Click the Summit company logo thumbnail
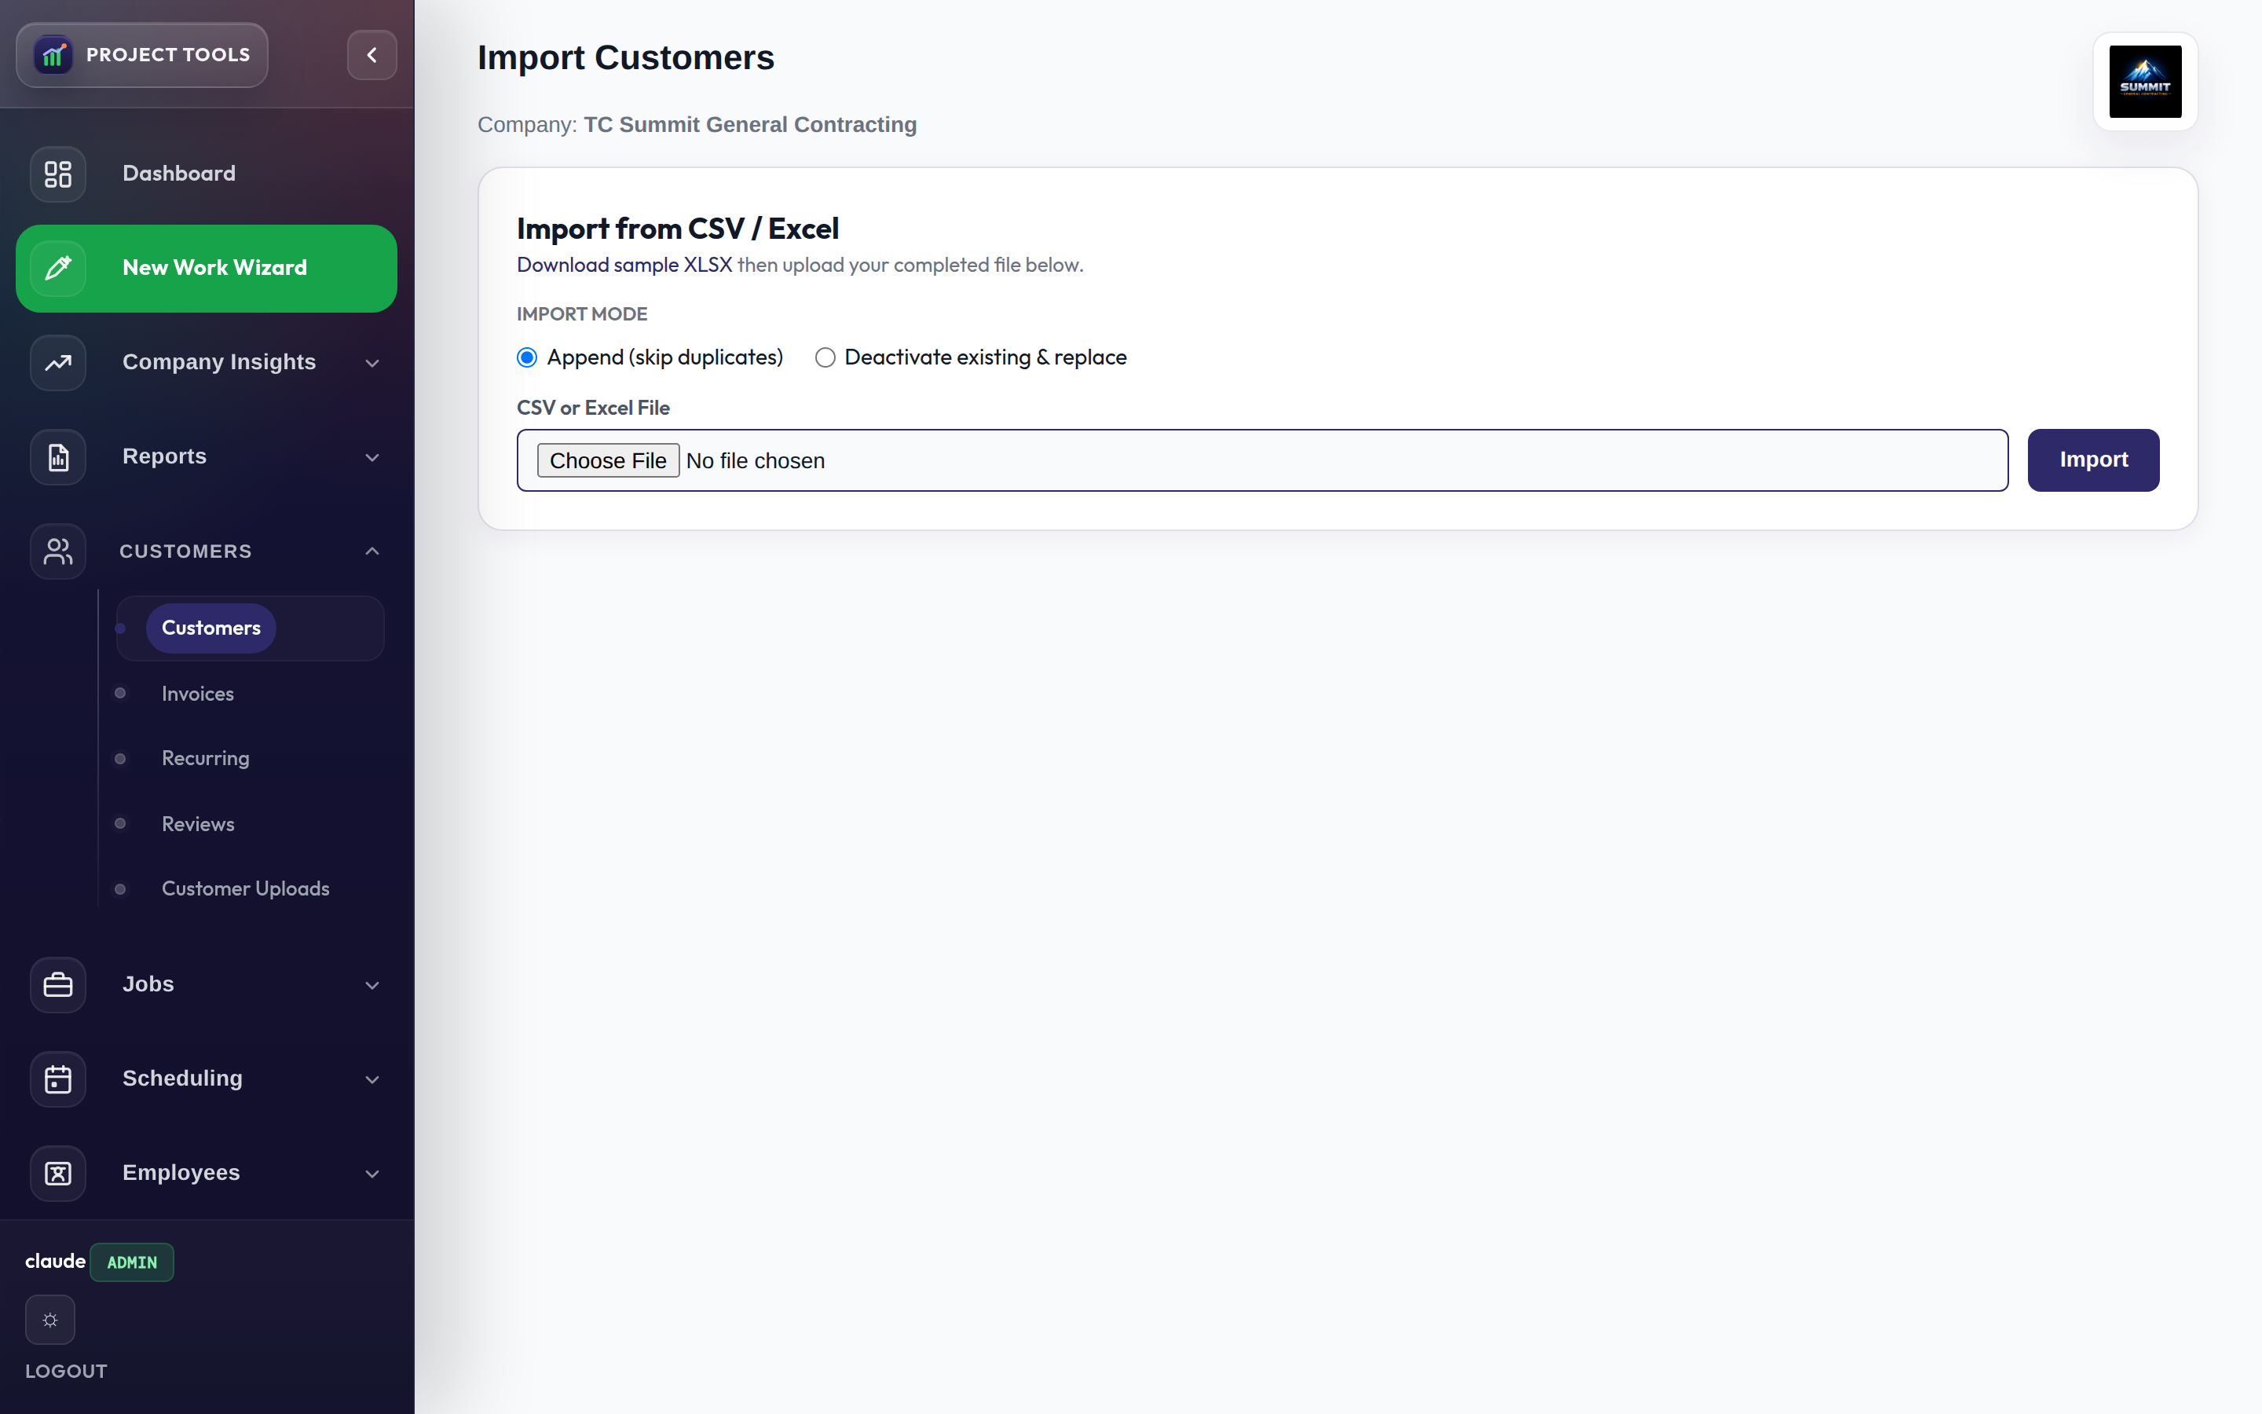 click(x=2145, y=82)
